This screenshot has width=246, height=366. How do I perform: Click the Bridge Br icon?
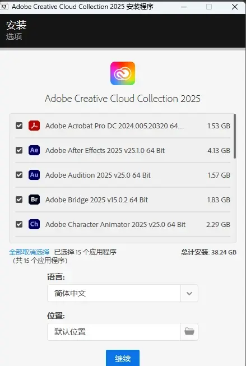pyautogui.click(x=34, y=200)
